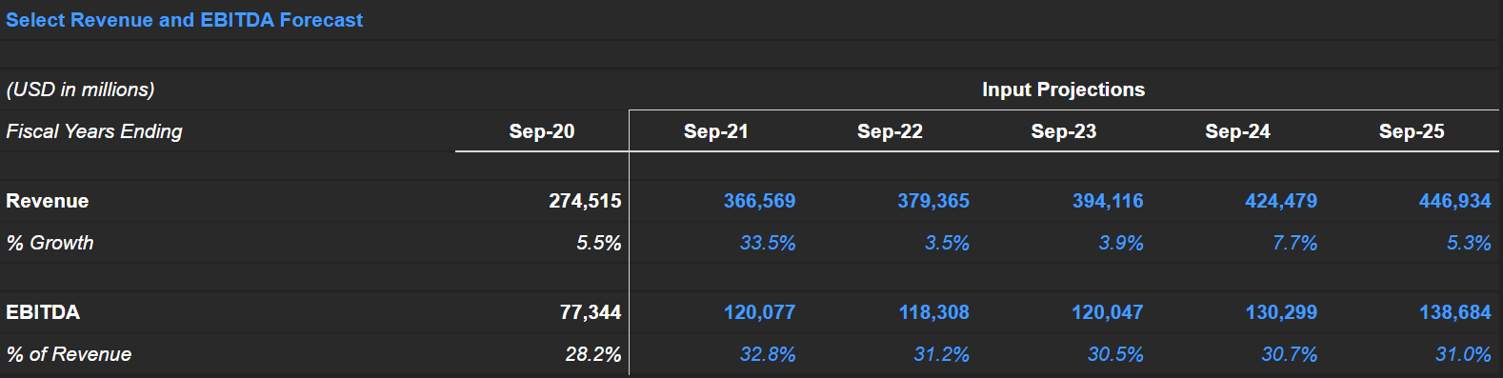Click the Sep-23 EBITDA margin 30.5%
1503x378 pixels.
point(1115,354)
